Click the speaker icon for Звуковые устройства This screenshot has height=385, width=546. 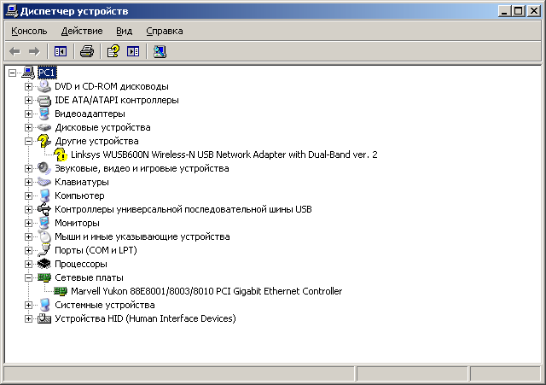click(44, 169)
